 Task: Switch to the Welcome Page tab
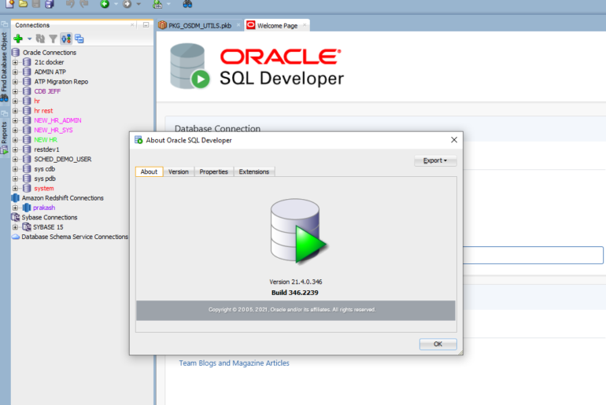pos(277,26)
